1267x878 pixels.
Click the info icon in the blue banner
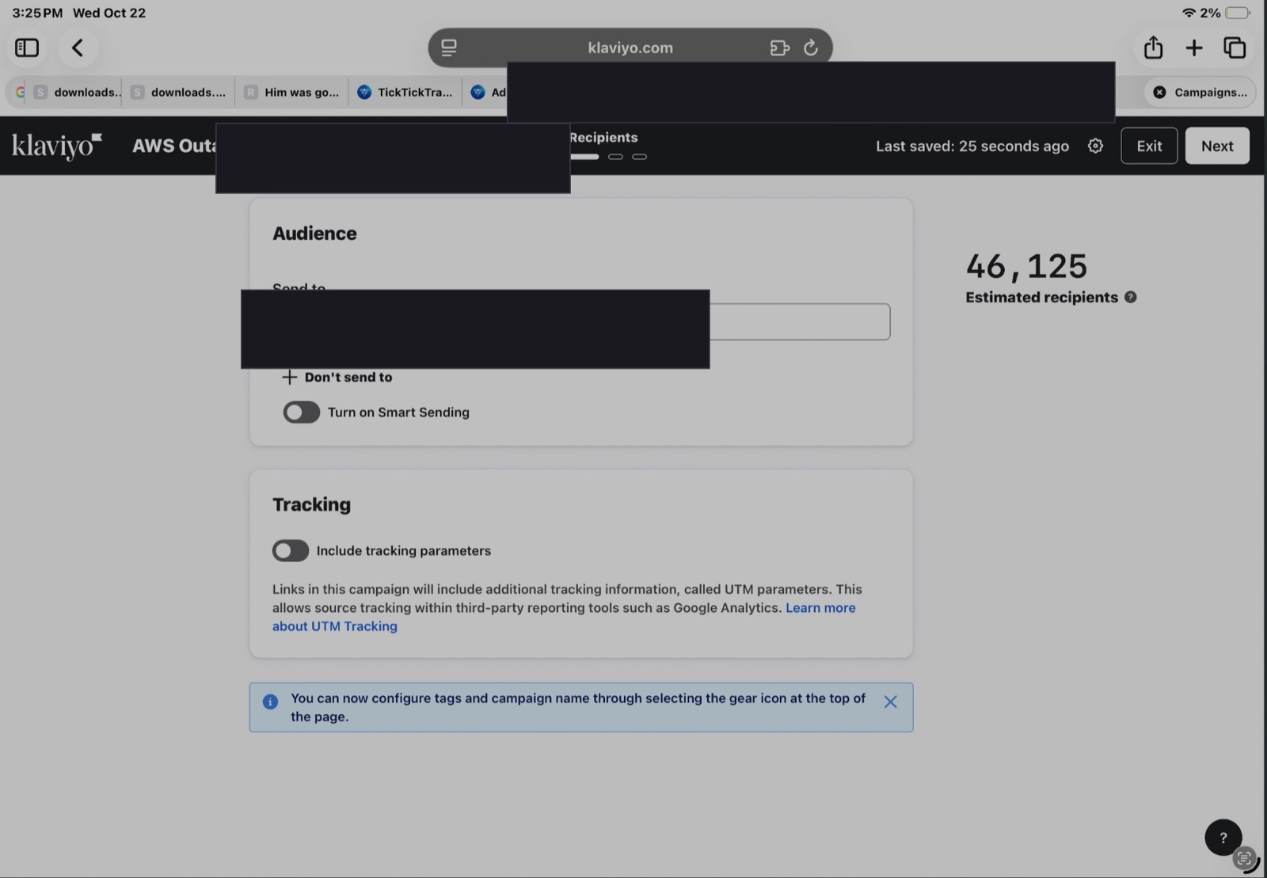[x=270, y=701]
